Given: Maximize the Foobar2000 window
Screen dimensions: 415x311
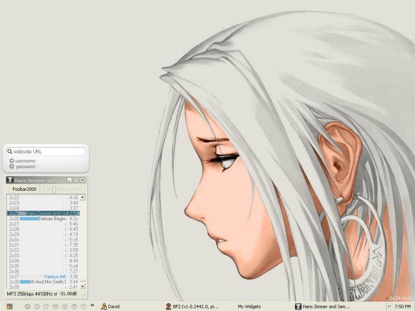Looking at the screenshot, I should [76, 180].
